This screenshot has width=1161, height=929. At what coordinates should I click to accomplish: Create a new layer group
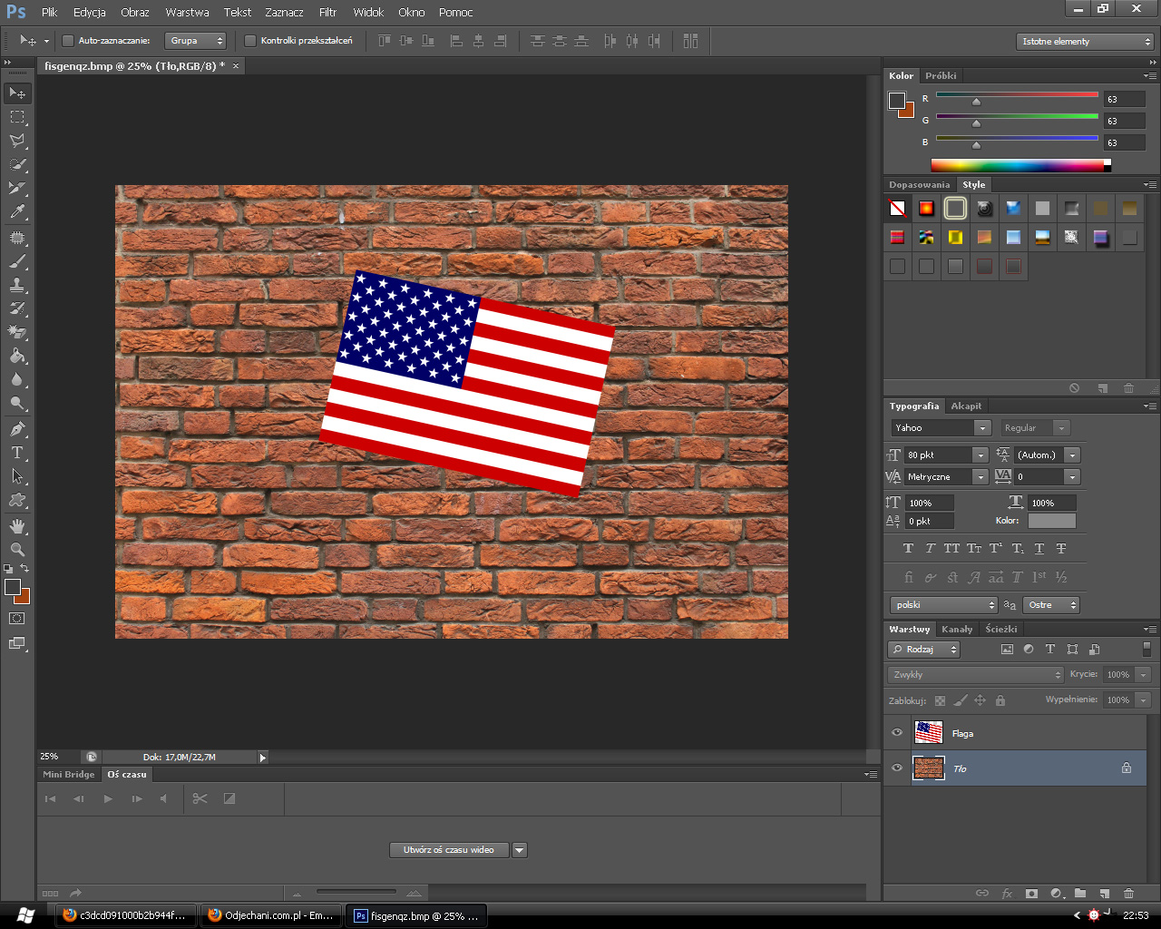(x=1079, y=894)
